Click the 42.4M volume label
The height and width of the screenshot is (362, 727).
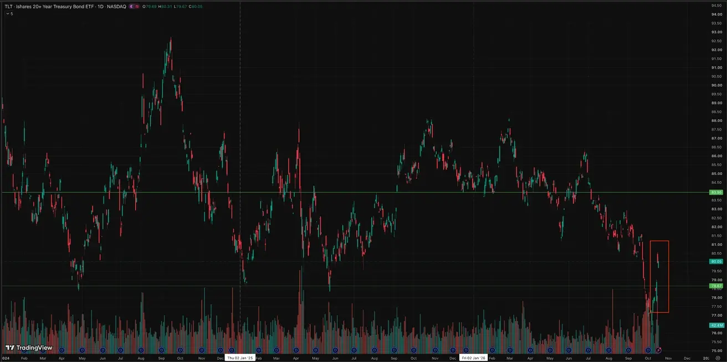716,325
